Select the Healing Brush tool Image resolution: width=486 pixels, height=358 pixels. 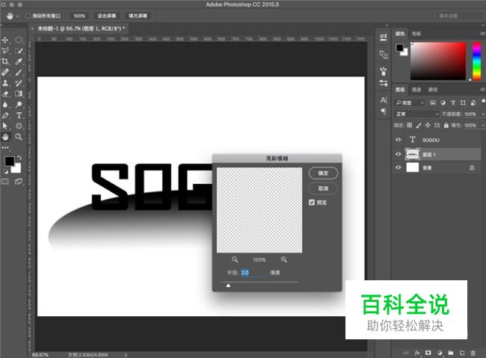5,72
